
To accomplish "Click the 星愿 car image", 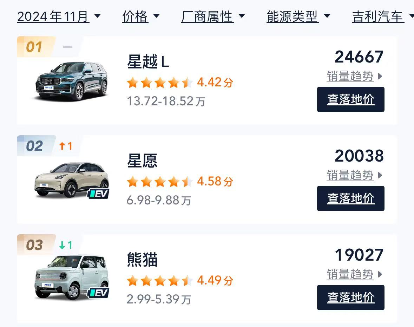I will coord(71,179).
